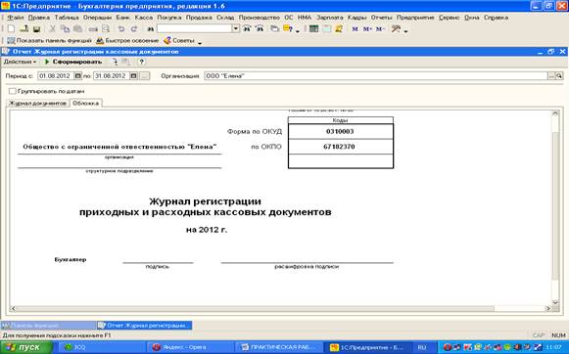Click the main toolbar search text field
Viewport: 569px width, 354px height.
195,28
